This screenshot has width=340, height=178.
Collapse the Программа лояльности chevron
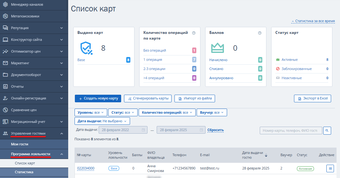click(62, 154)
